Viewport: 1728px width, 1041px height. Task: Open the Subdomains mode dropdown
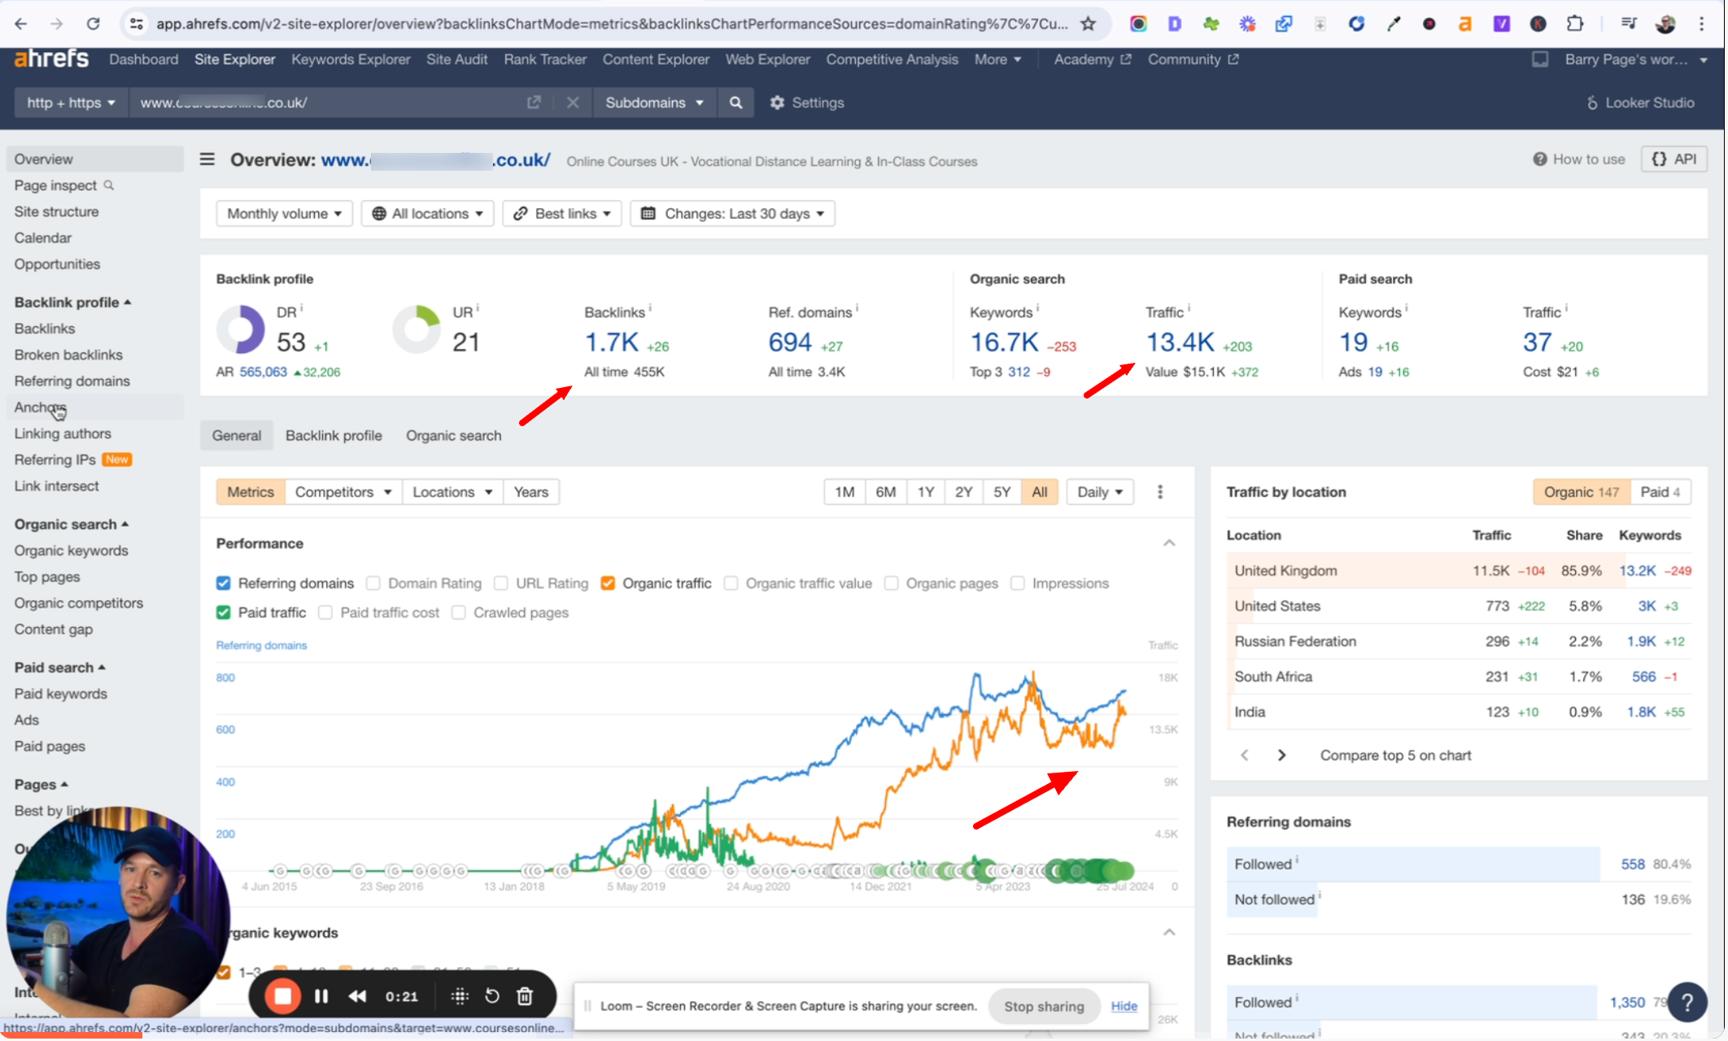[x=653, y=102]
